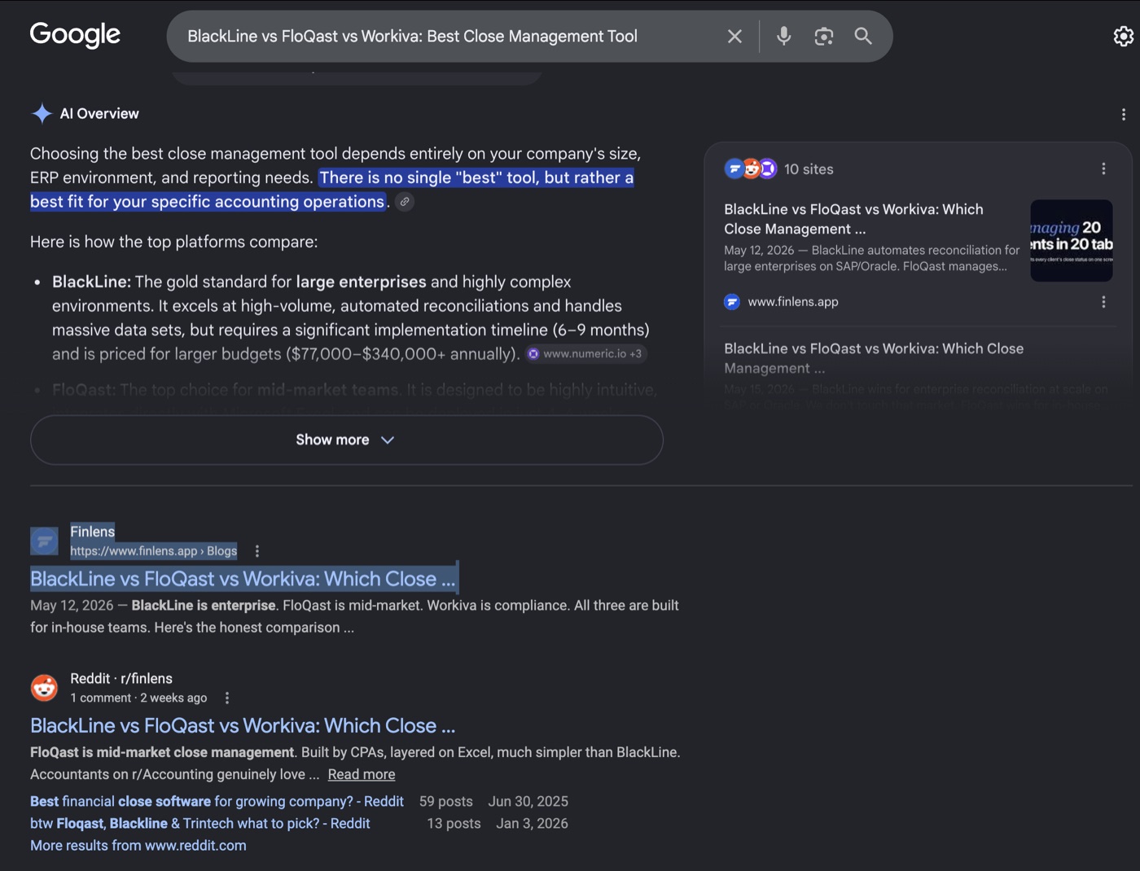Clear the search box text

pos(734,37)
